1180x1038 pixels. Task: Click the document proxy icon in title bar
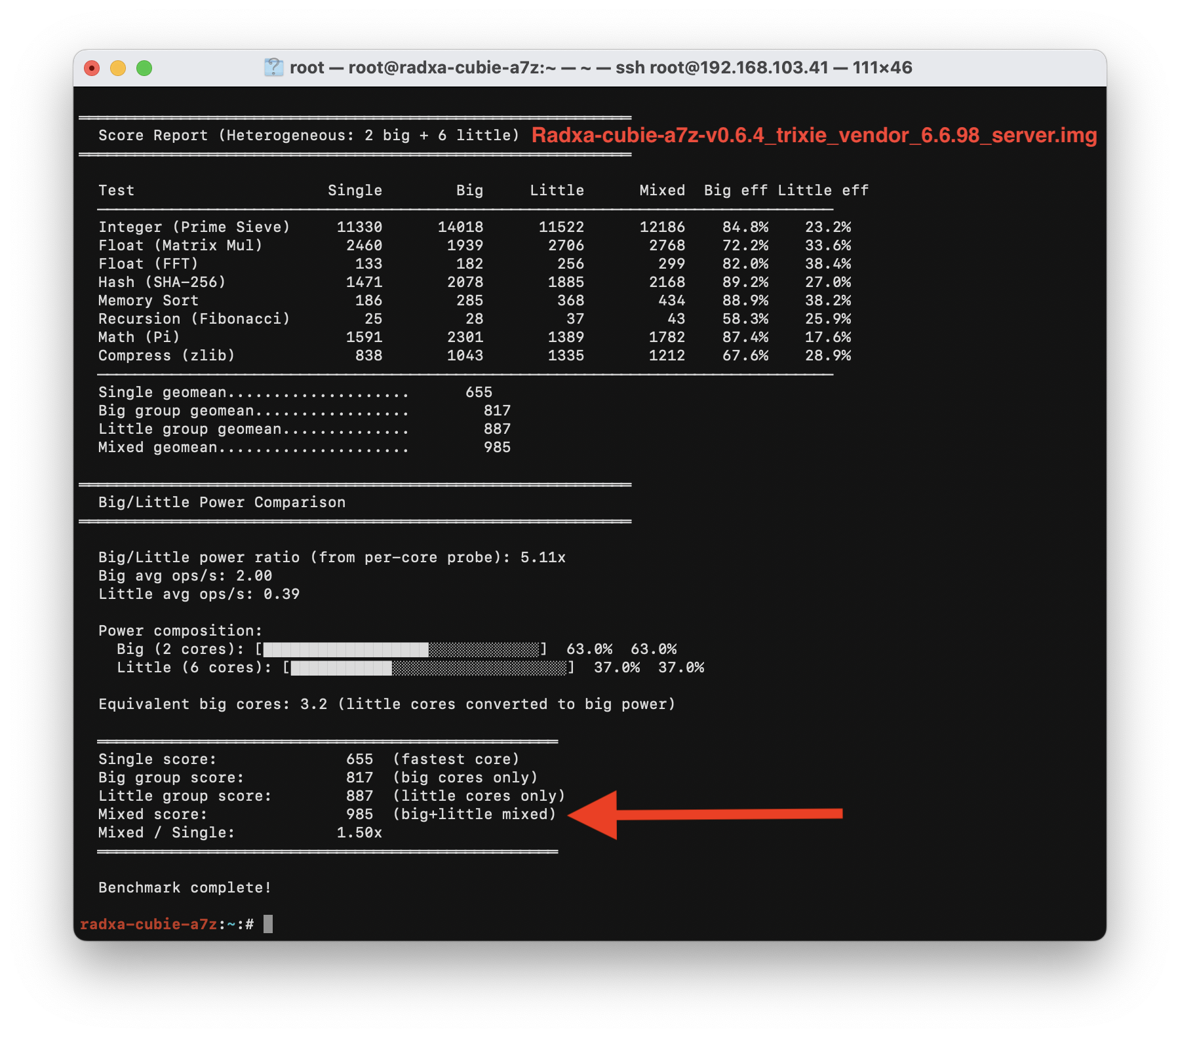click(x=273, y=67)
